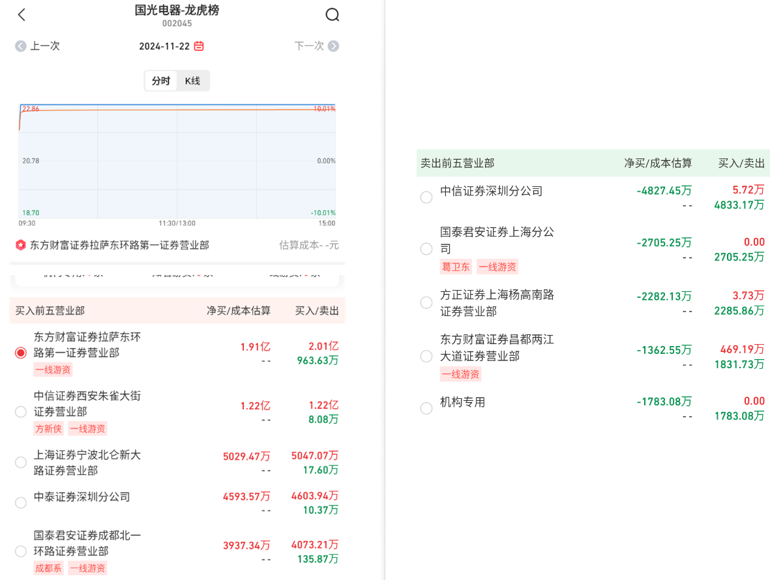The width and height of the screenshot is (770, 580).
Task: Go to previous record via left arrow icon
Action: 21,46
